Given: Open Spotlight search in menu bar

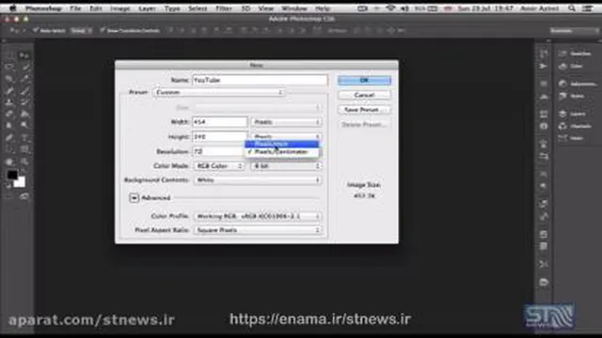Looking at the screenshot, I should tap(572, 8).
